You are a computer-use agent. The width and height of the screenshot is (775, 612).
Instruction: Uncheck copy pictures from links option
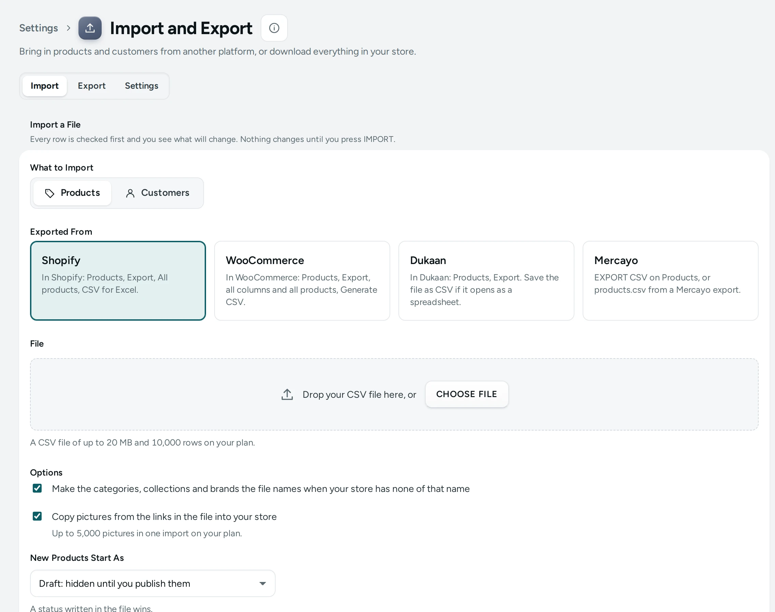[37, 516]
